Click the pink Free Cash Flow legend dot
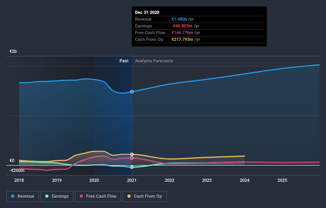 [x=81, y=196]
